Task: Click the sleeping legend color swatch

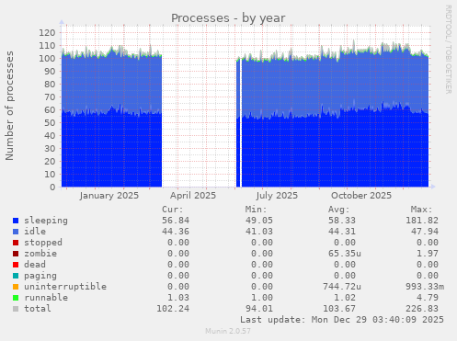Action: tap(16, 221)
